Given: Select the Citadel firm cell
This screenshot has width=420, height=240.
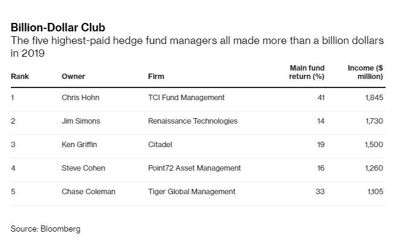Looking at the screenshot, I should [160, 145].
